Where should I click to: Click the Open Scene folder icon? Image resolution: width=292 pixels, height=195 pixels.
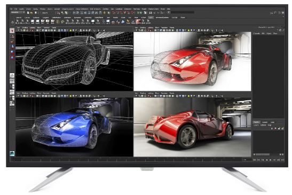coord(31,13)
